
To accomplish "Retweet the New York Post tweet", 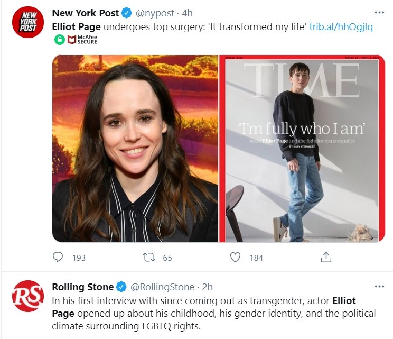I will click(149, 258).
